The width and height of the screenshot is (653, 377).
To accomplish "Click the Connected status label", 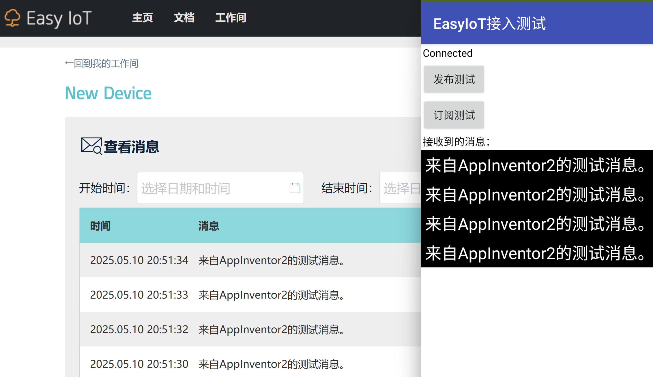I will 448,53.
